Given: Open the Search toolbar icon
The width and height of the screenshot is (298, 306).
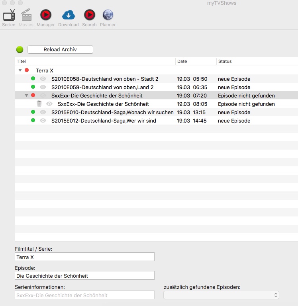Looking at the screenshot, I should [89, 16].
